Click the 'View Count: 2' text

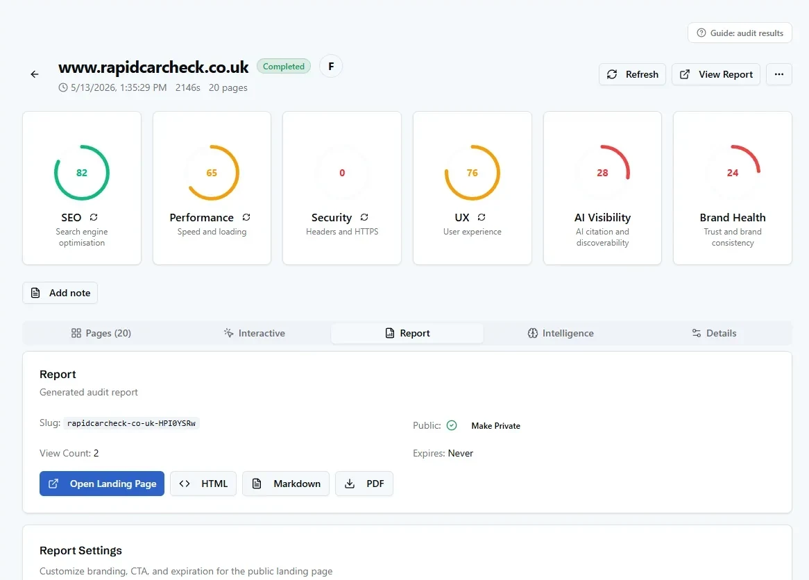[69, 453]
